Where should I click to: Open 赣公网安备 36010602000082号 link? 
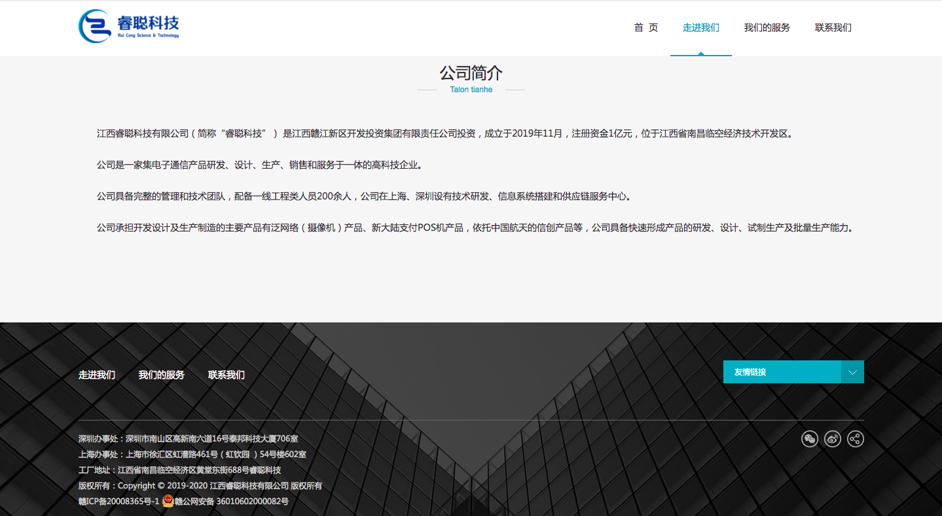click(232, 502)
